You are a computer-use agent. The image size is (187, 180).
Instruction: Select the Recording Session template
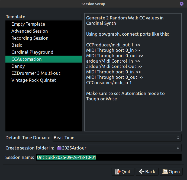(x=30, y=38)
